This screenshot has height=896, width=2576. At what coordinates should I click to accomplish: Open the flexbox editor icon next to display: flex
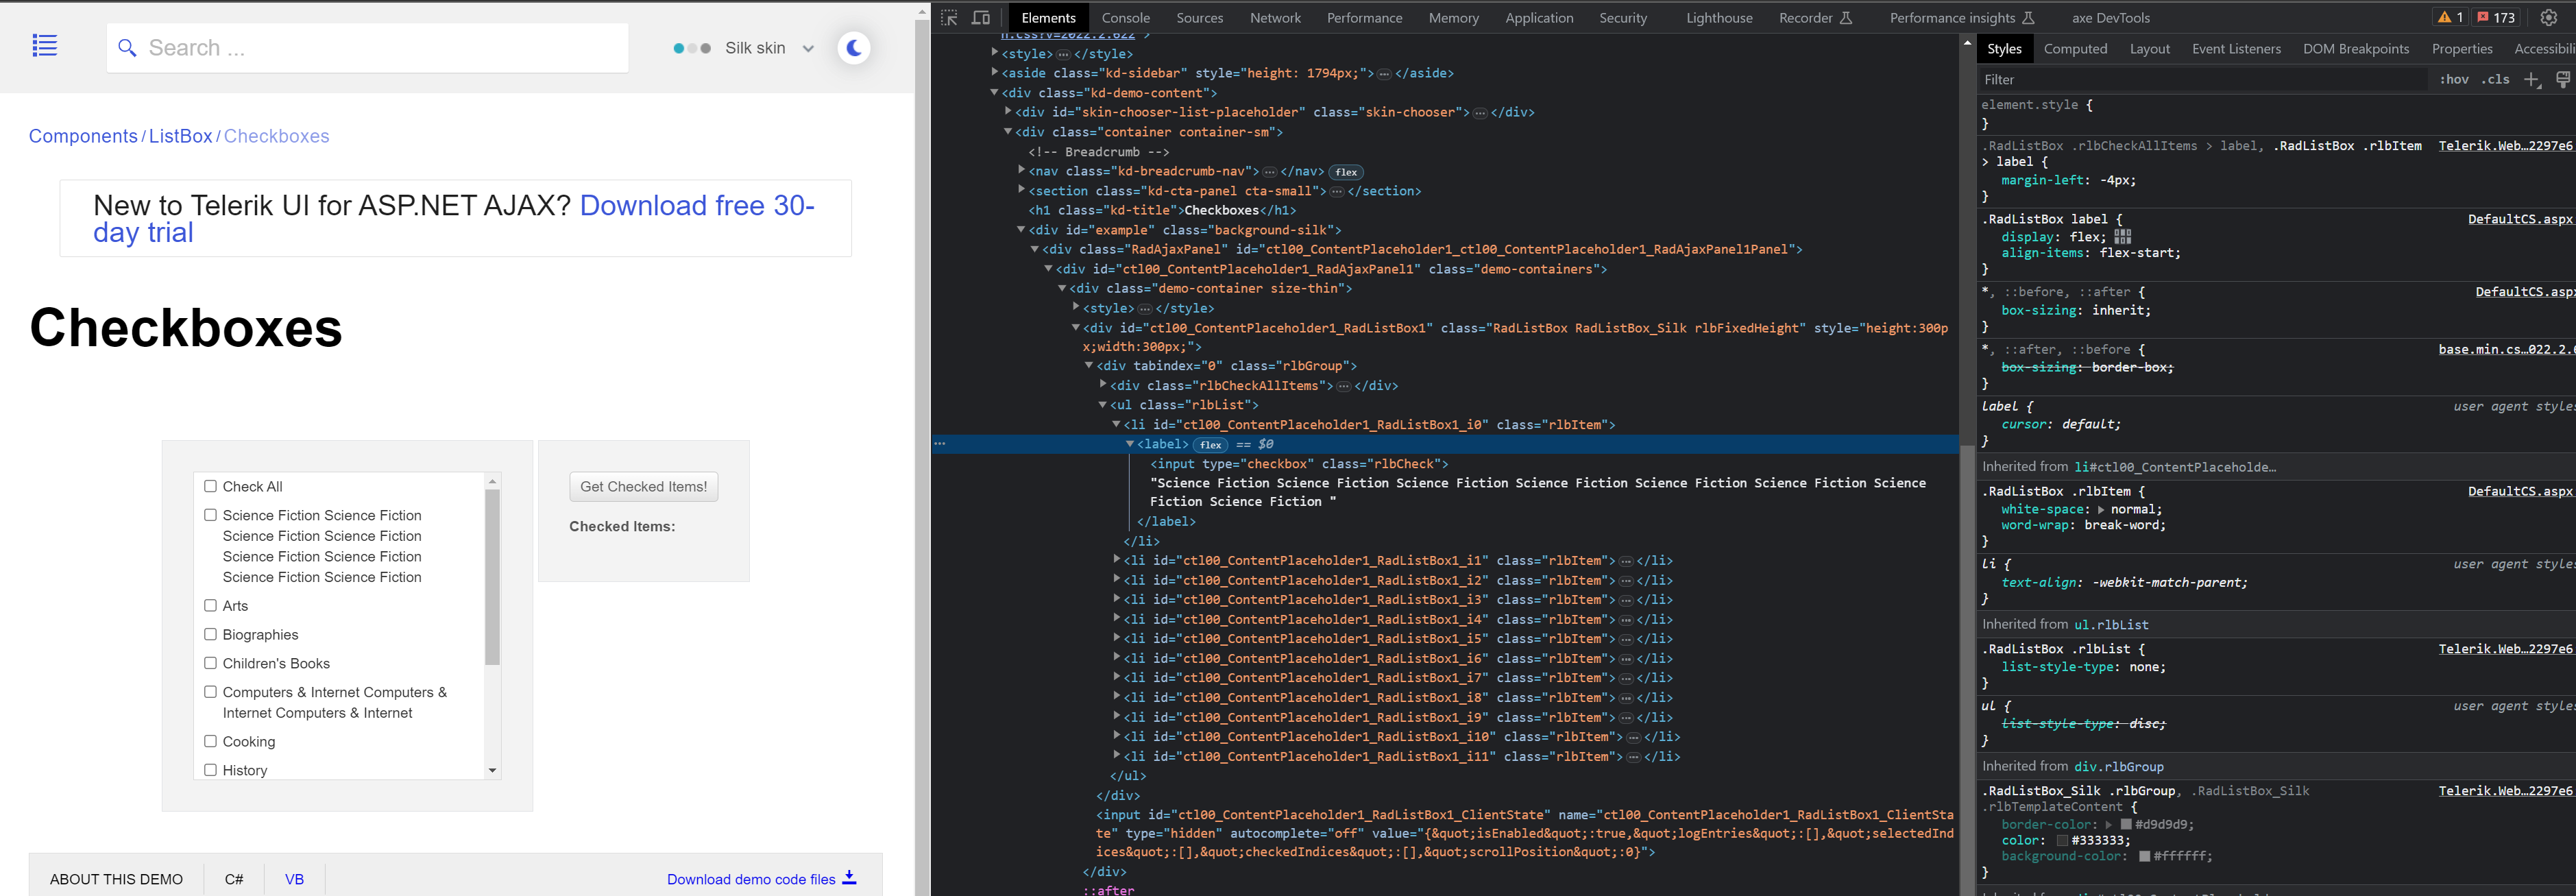pyautogui.click(x=2122, y=237)
